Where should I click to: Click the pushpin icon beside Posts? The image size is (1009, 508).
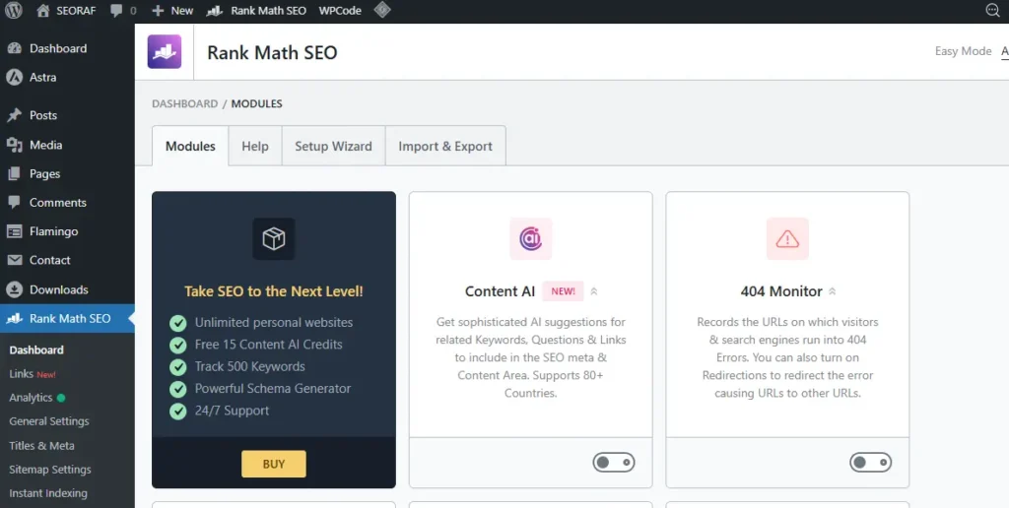(14, 115)
